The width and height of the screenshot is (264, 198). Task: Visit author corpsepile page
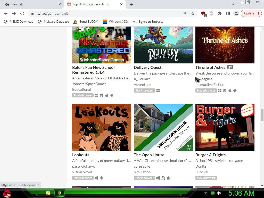[142, 166]
